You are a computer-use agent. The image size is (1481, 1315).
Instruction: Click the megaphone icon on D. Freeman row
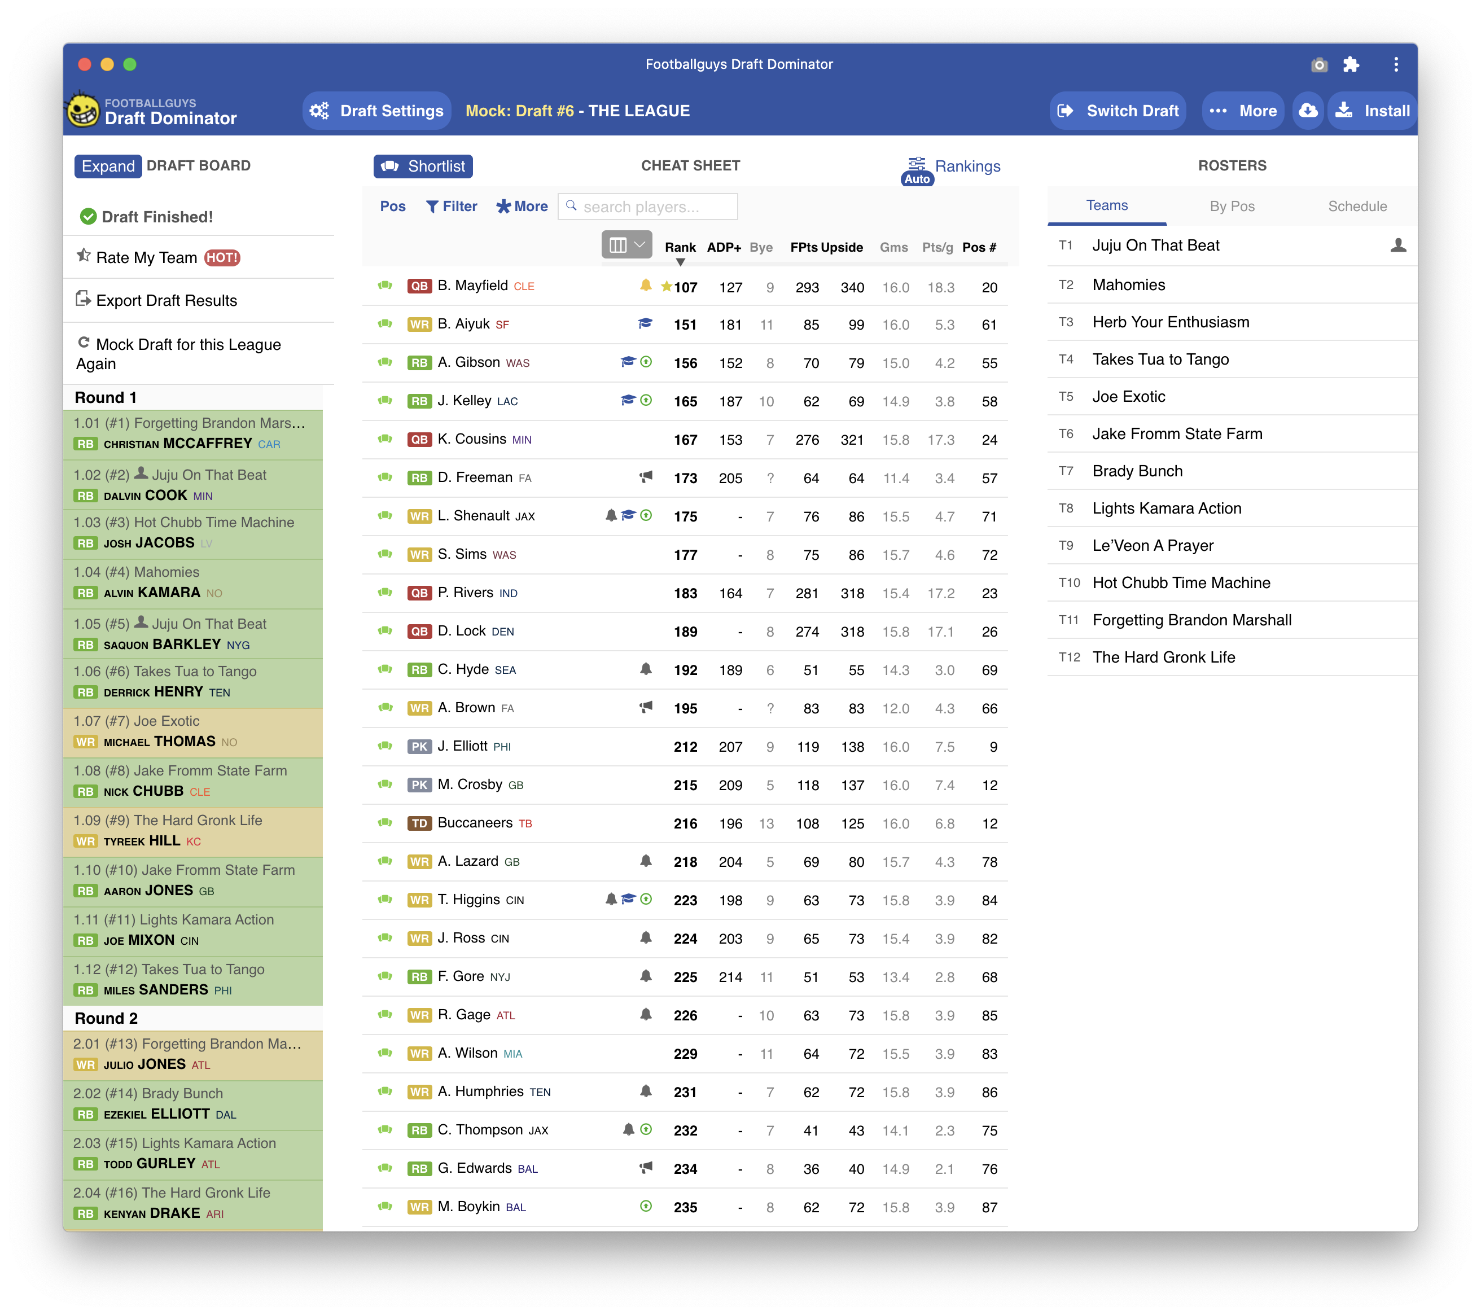[646, 477]
